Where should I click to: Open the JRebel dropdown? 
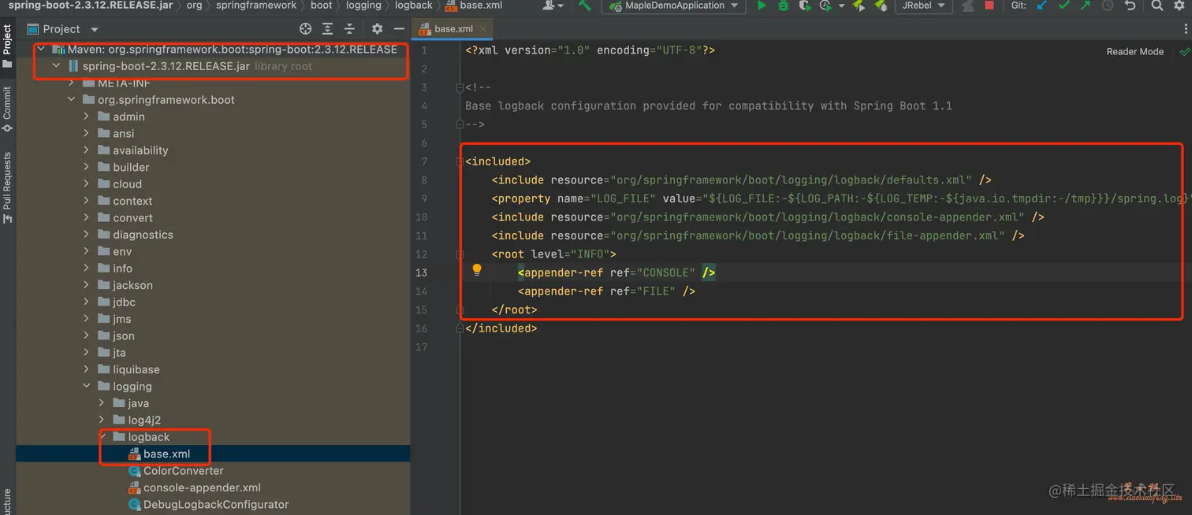click(924, 6)
